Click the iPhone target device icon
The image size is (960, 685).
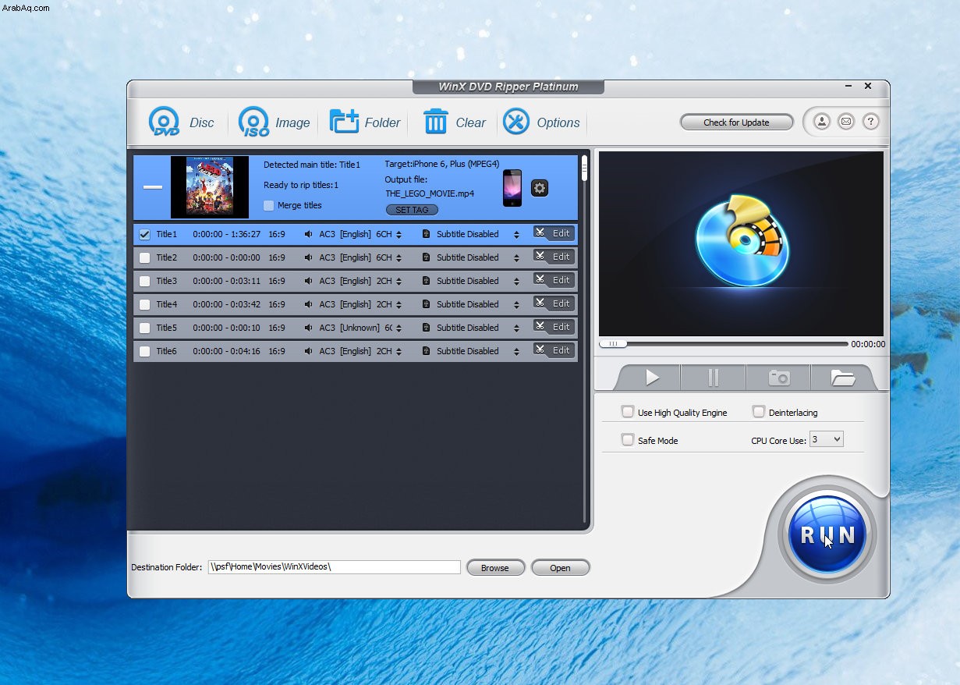[512, 188]
